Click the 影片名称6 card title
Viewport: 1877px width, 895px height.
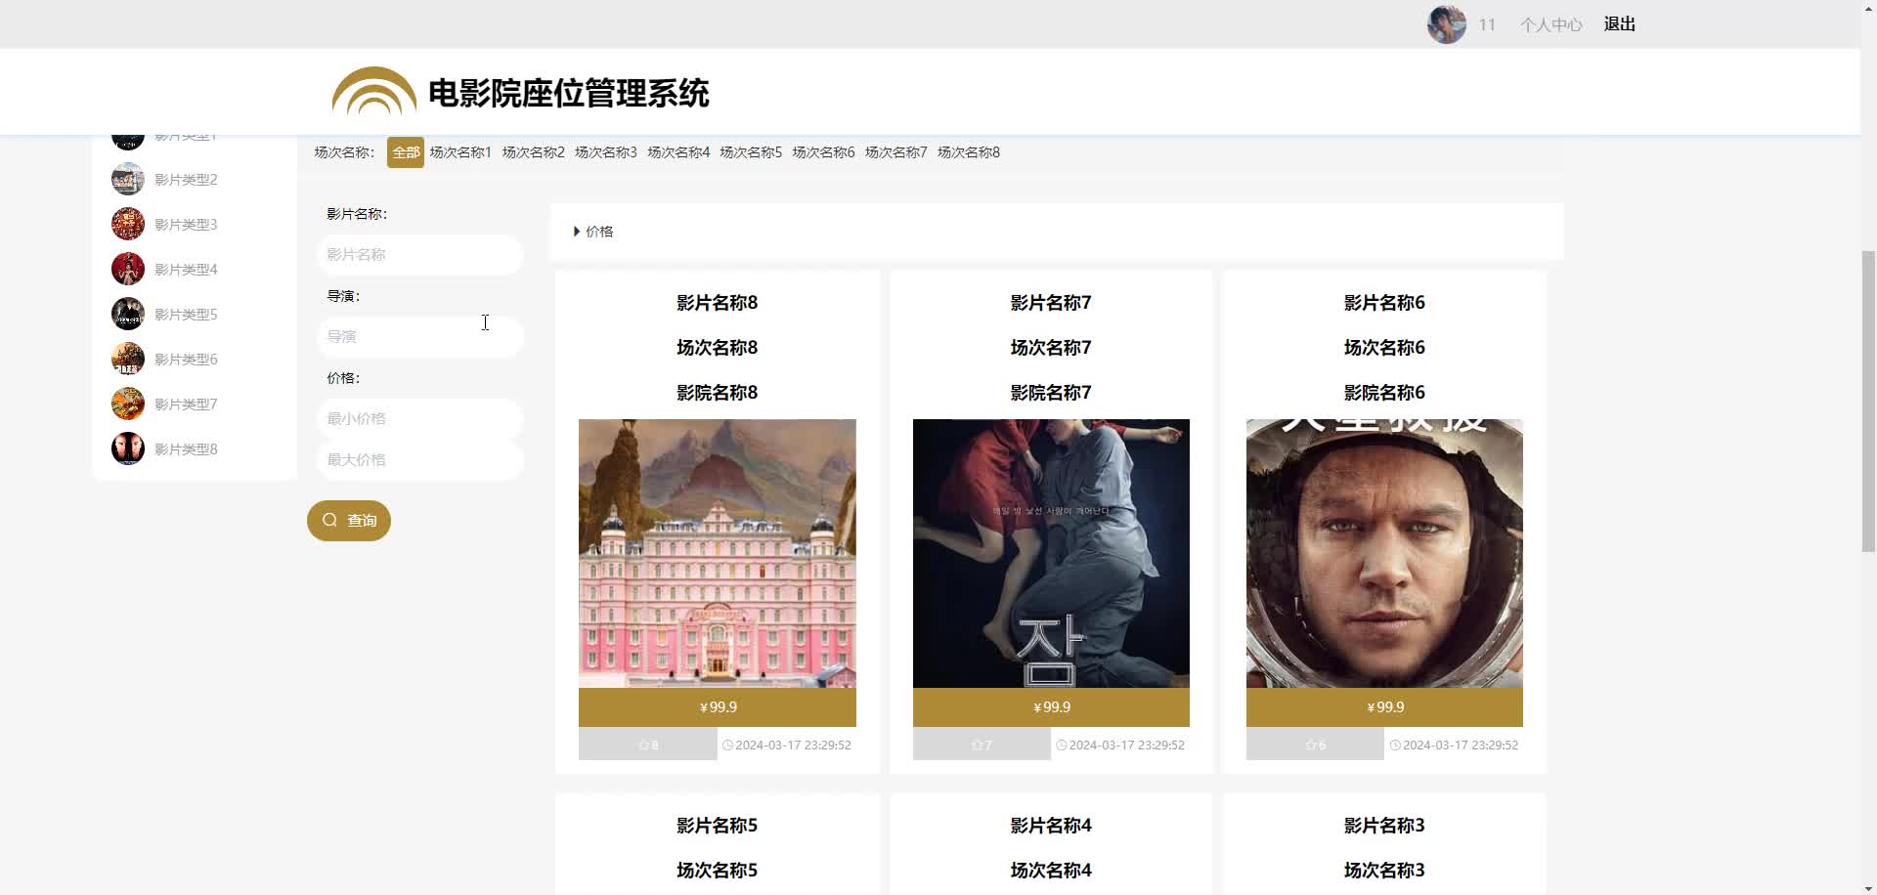tap(1384, 303)
